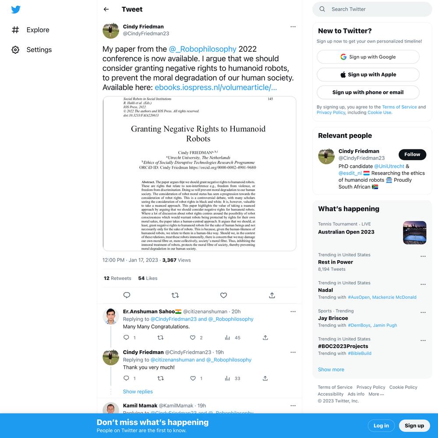Retweet the main tweet about robot rights
The height and width of the screenshot is (438, 438).
[175, 295]
